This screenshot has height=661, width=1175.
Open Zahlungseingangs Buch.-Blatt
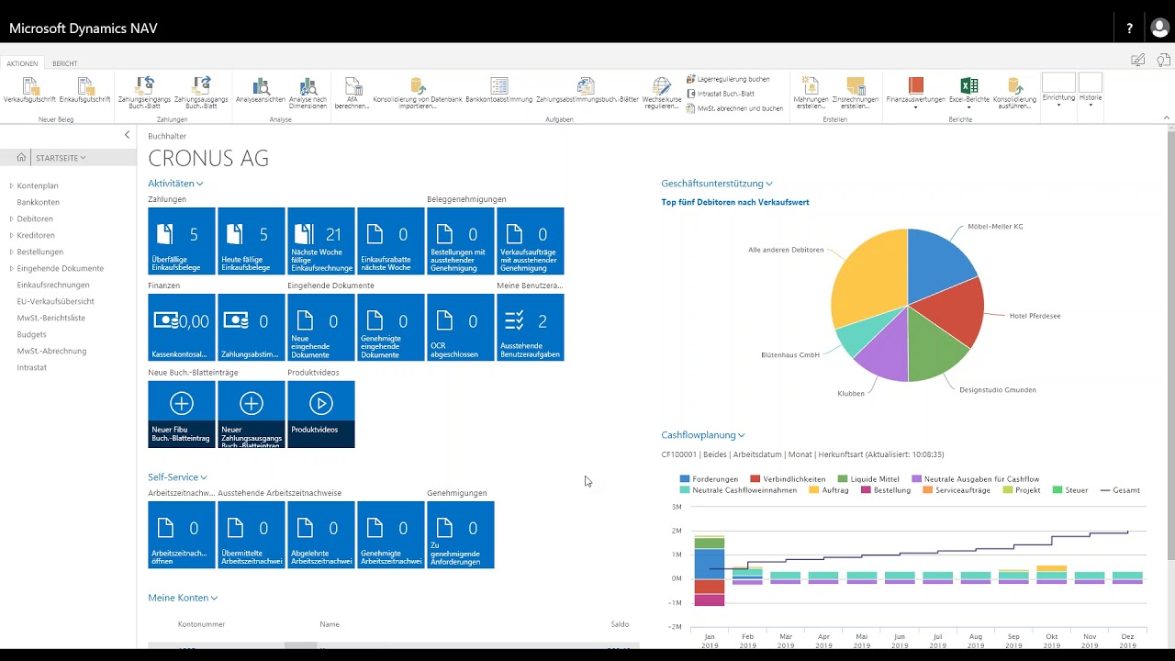[x=143, y=92]
